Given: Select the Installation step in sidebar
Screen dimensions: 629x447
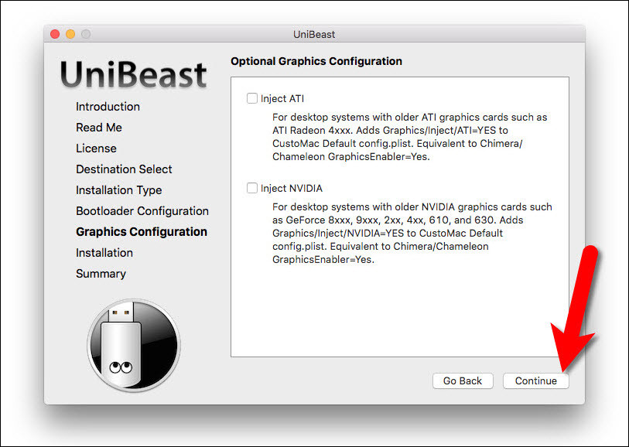Looking at the screenshot, I should (104, 253).
